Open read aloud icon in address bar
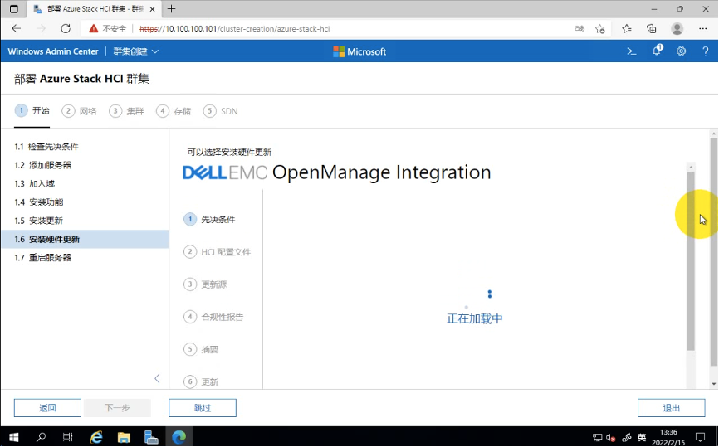Screen dimensions: 719x447 (x=580, y=28)
